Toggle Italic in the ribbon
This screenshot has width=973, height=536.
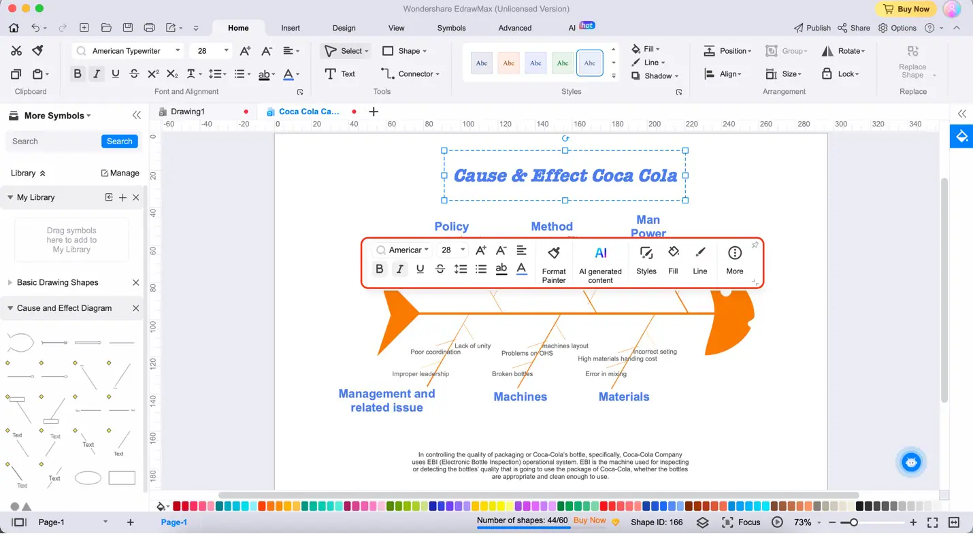tap(97, 74)
